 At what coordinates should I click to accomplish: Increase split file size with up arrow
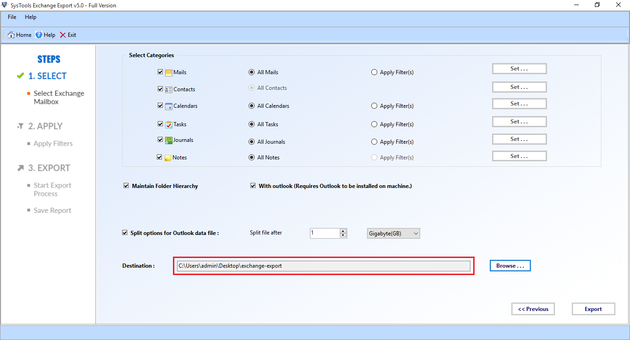(x=343, y=231)
